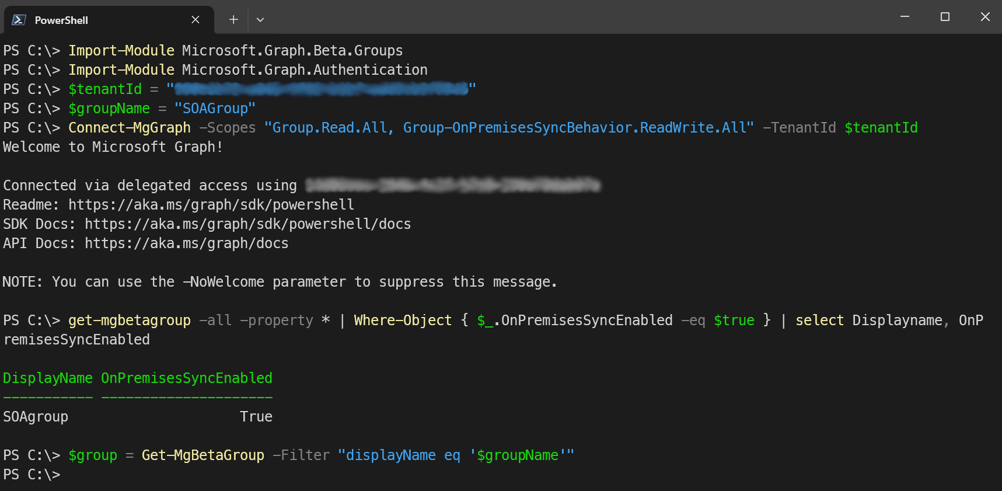
Task: Open the API Docs URL
Action: point(186,243)
